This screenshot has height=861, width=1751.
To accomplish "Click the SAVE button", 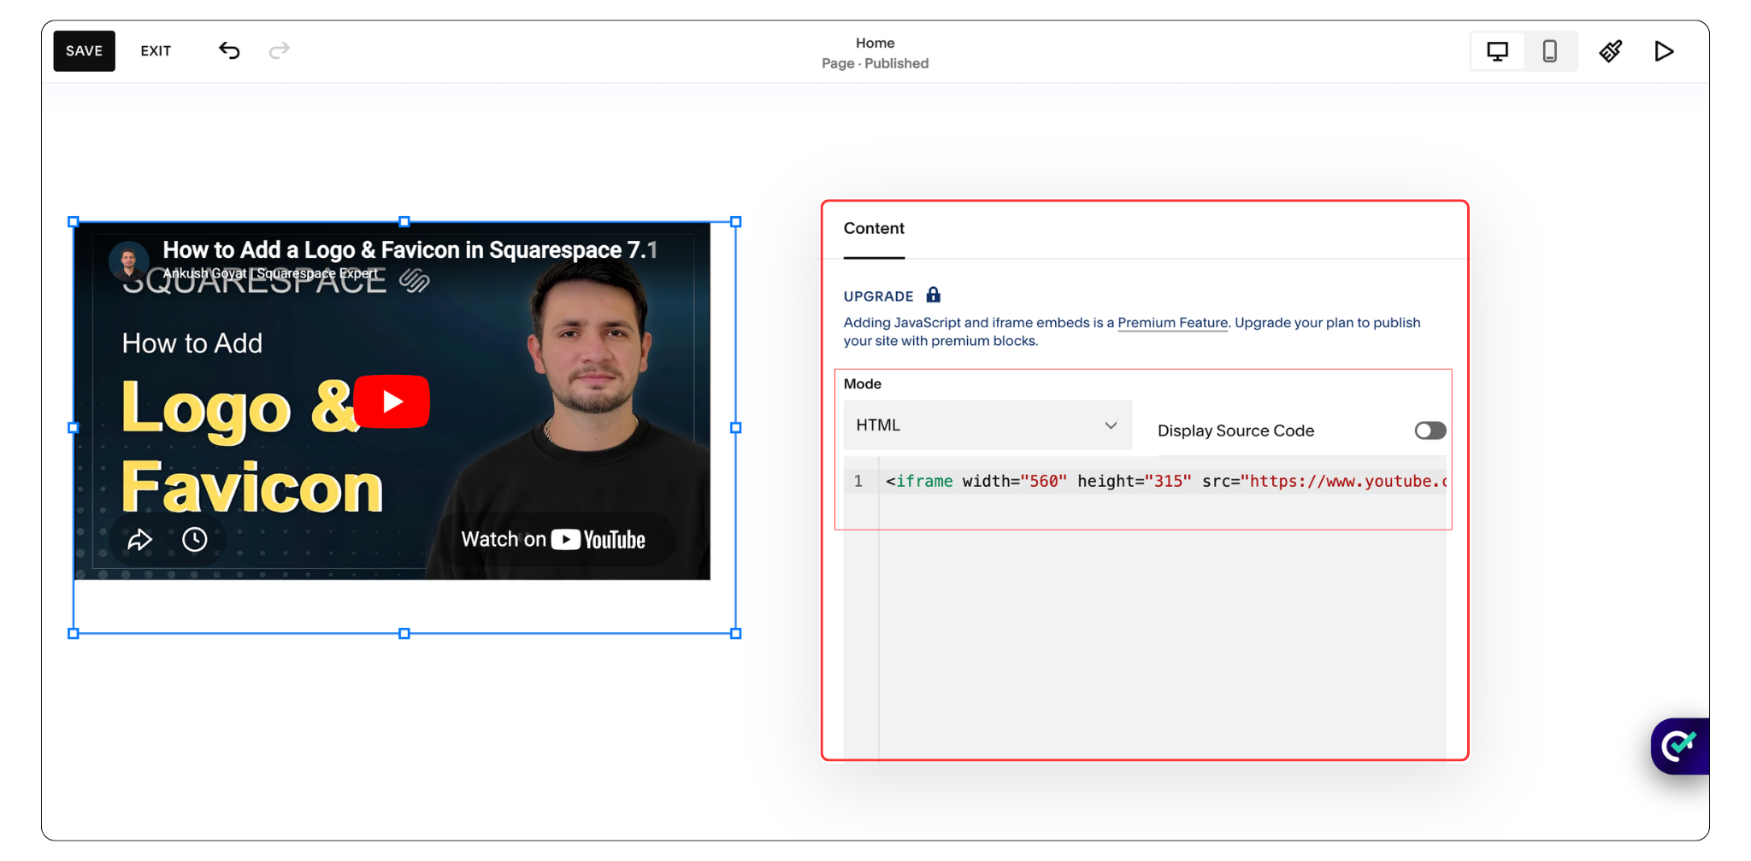I will point(84,51).
